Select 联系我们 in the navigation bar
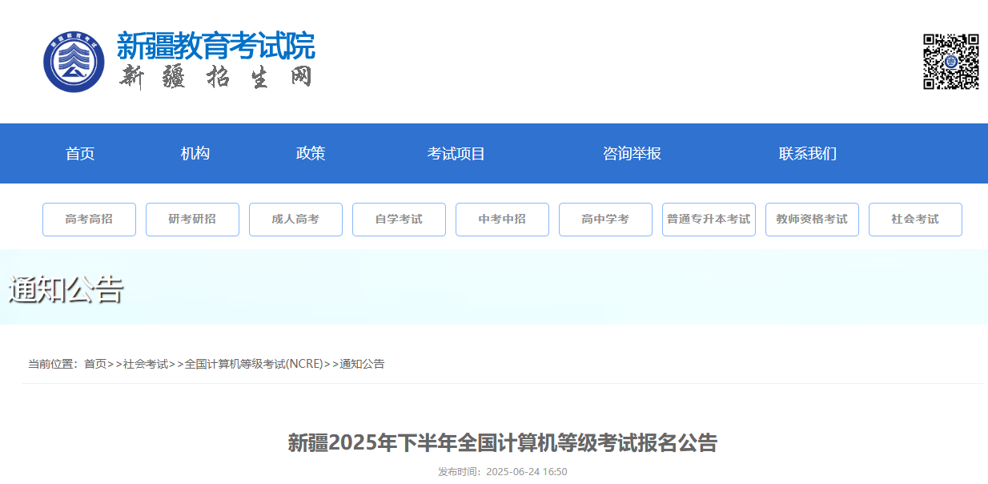 pos(808,154)
